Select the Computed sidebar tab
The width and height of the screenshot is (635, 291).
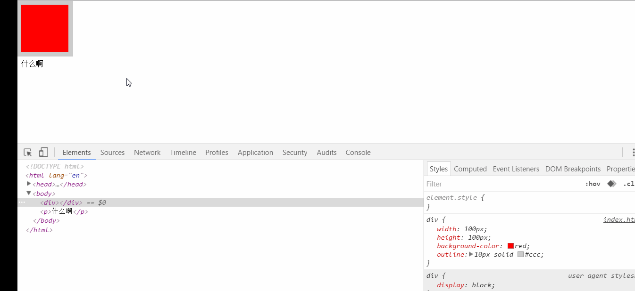click(x=470, y=169)
